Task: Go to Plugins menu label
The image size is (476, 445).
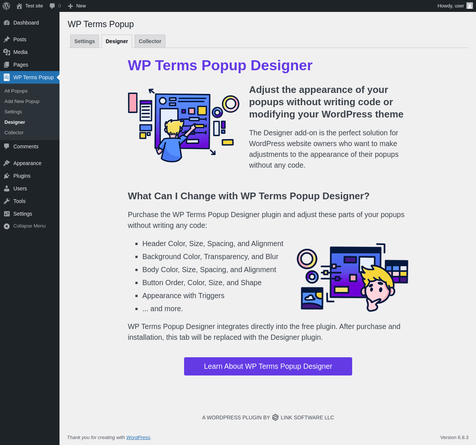Action: pyautogui.click(x=22, y=176)
